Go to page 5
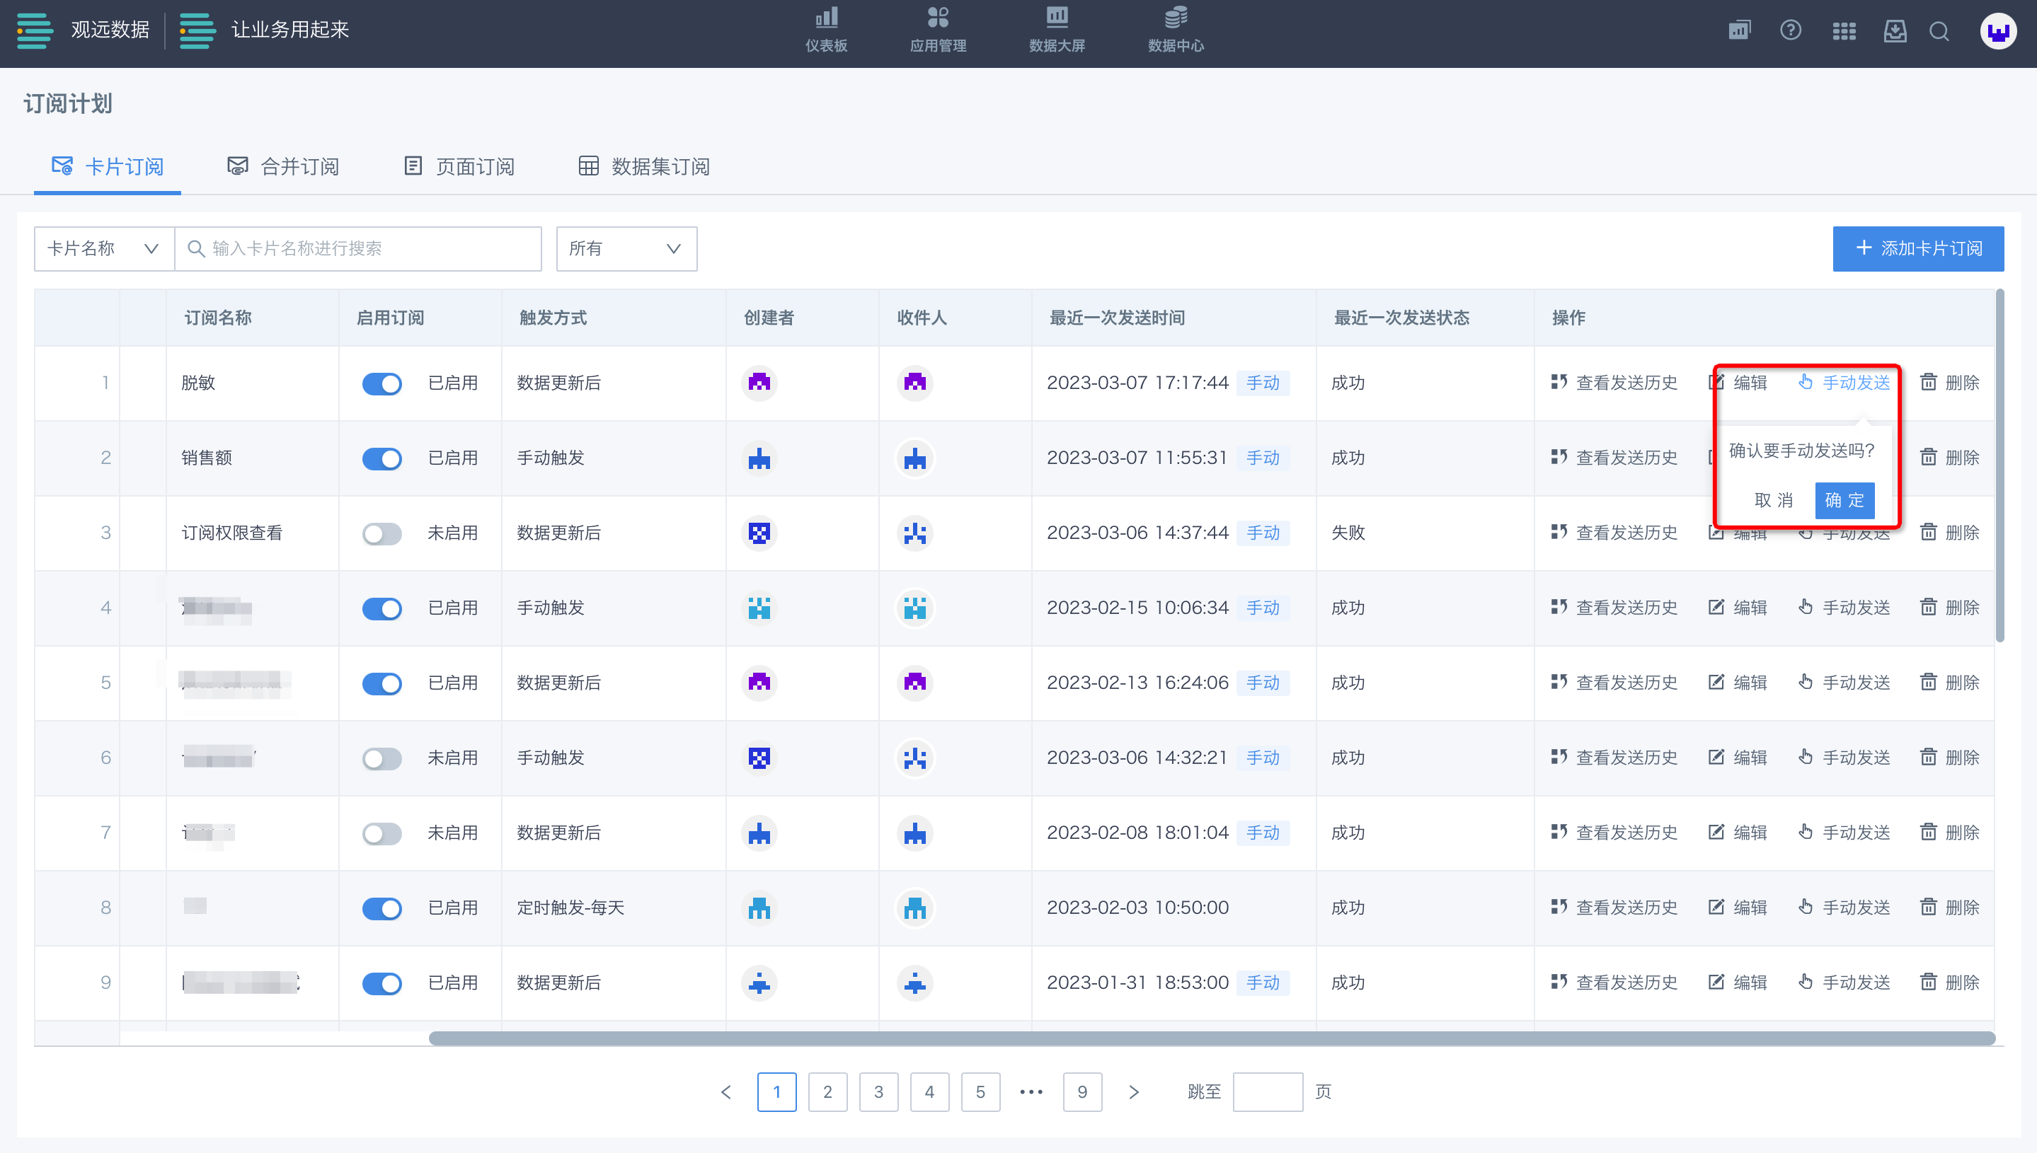The image size is (2037, 1153). pyautogui.click(x=980, y=1092)
